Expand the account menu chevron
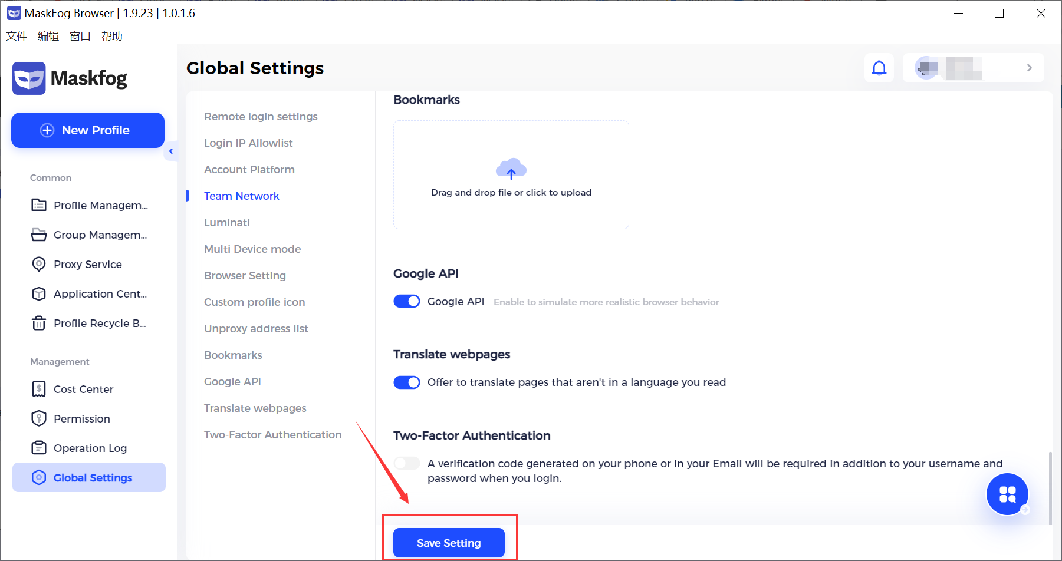The width and height of the screenshot is (1062, 561). [x=1030, y=68]
